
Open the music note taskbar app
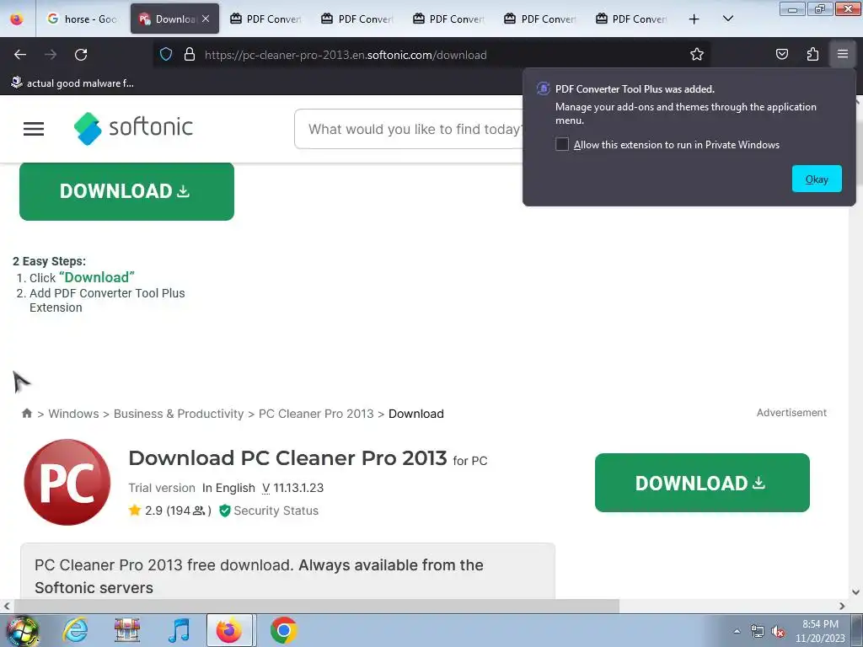point(179,630)
